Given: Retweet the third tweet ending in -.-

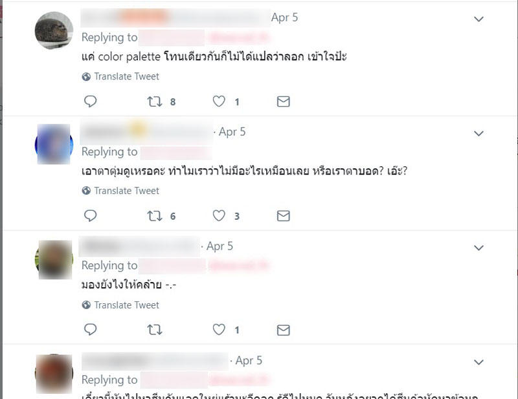Looking at the screenshot, I should (155, 330).
